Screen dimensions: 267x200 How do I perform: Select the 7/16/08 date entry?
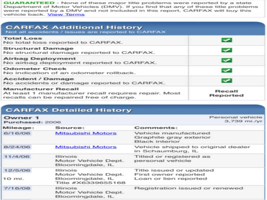17,188
